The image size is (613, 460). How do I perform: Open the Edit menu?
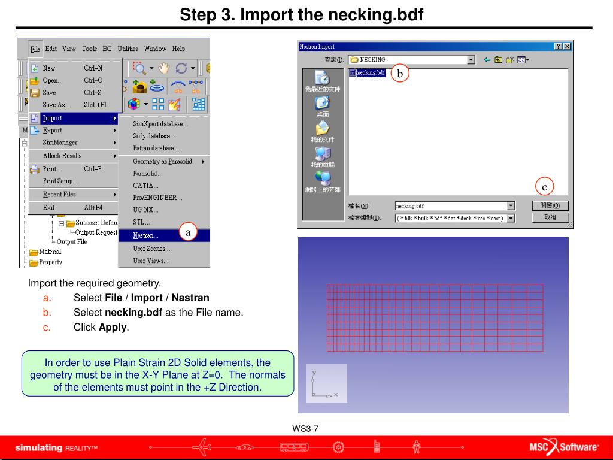click(51, 49)
